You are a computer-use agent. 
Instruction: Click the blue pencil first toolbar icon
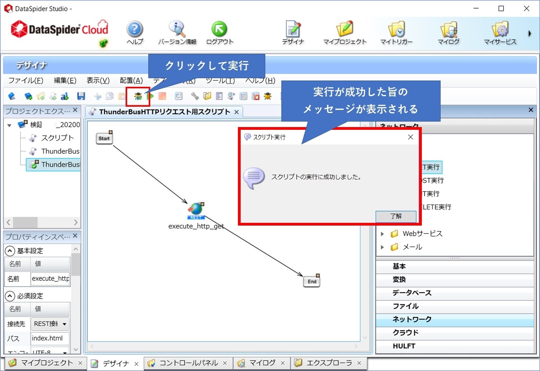point(12,96)
